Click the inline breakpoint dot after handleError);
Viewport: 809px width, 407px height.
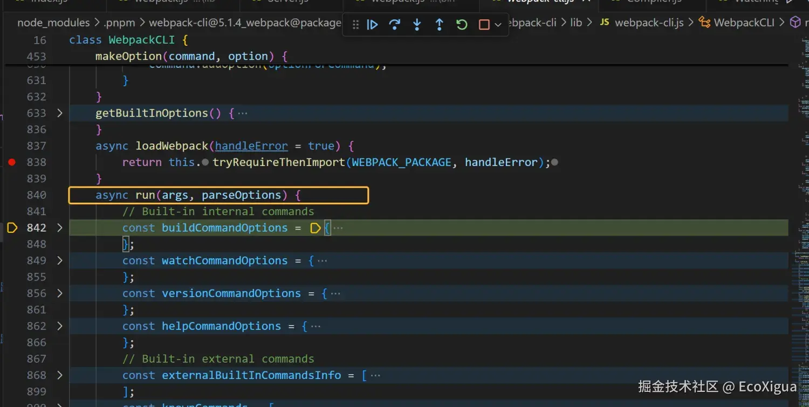tap(554, 162)
